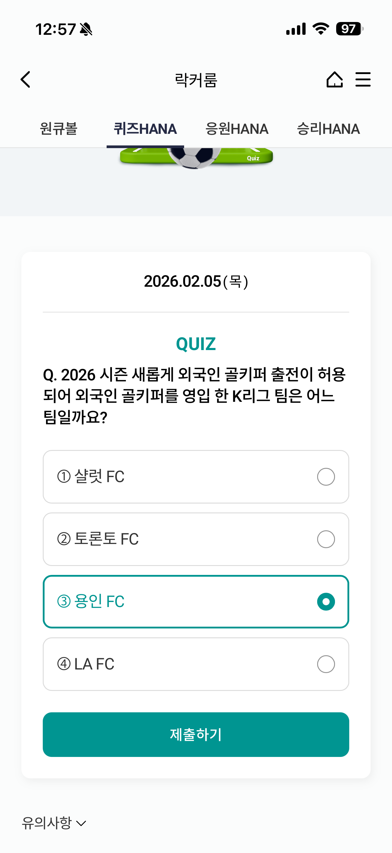Switch to the 원큐볼 tab

pyautogui.click(x=59, y=129)
